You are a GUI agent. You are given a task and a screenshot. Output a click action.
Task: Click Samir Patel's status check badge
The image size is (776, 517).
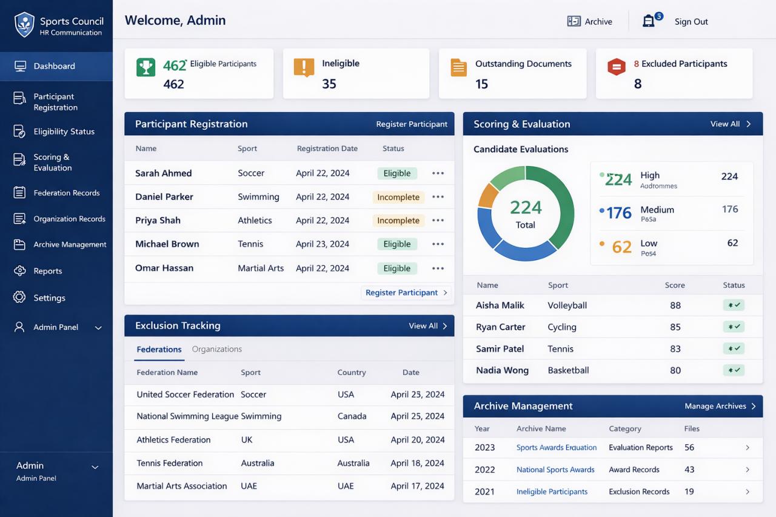pyautogui.click(x=734, y=349)
